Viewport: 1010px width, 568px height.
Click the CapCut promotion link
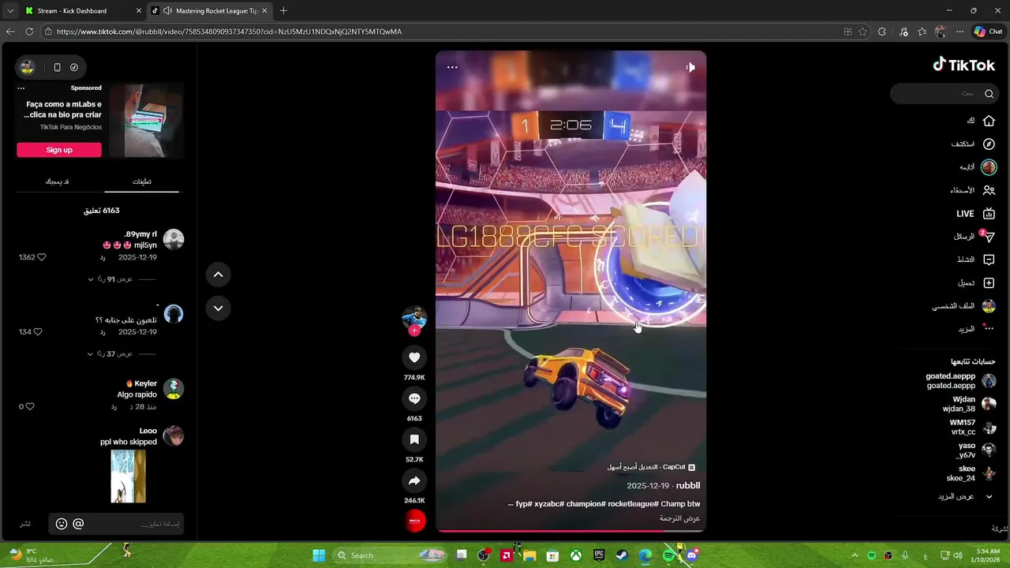coord(651,467)
